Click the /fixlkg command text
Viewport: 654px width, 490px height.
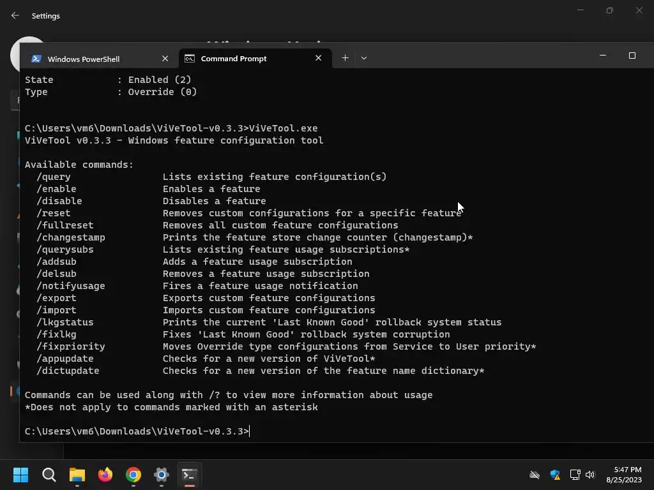click(57, 334)
